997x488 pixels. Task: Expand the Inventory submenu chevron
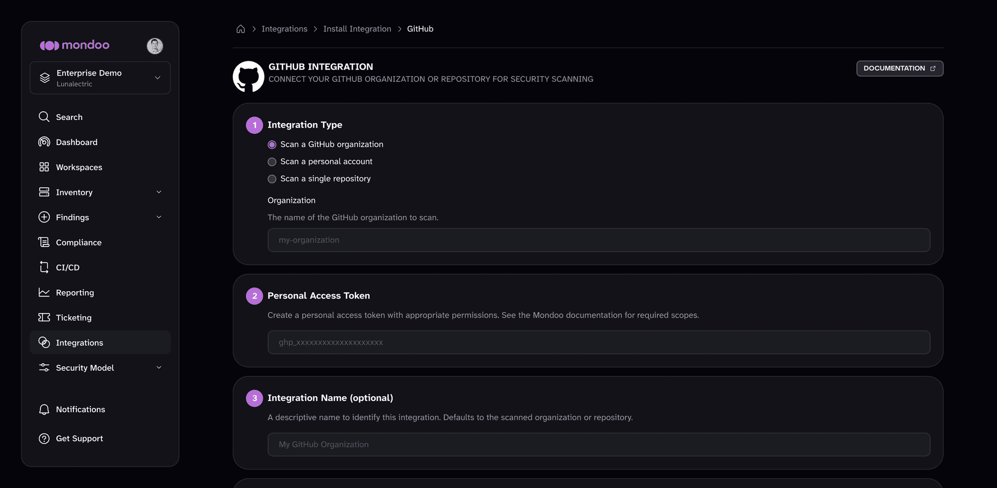159,192
